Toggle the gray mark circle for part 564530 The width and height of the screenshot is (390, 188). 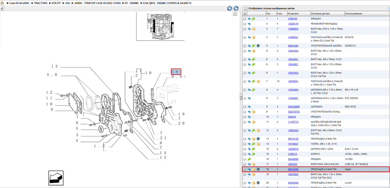(x=245, y=117)
